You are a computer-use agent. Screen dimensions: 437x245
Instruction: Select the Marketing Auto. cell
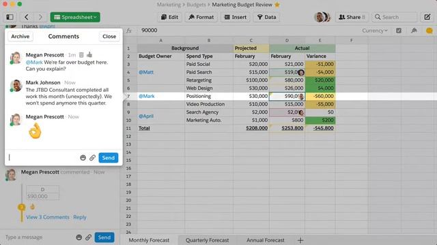tap(209, 120)
